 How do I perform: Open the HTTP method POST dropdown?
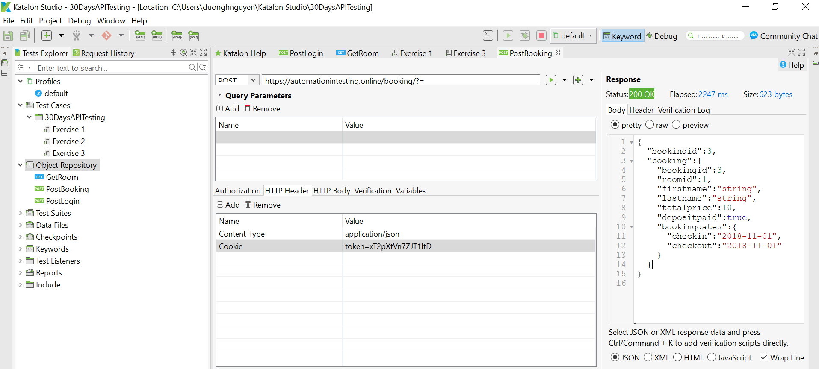pos(237,80)
